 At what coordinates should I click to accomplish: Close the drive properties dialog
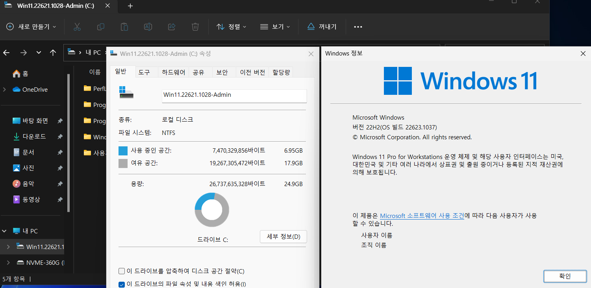pyautogui.click(x=311, y=54)
